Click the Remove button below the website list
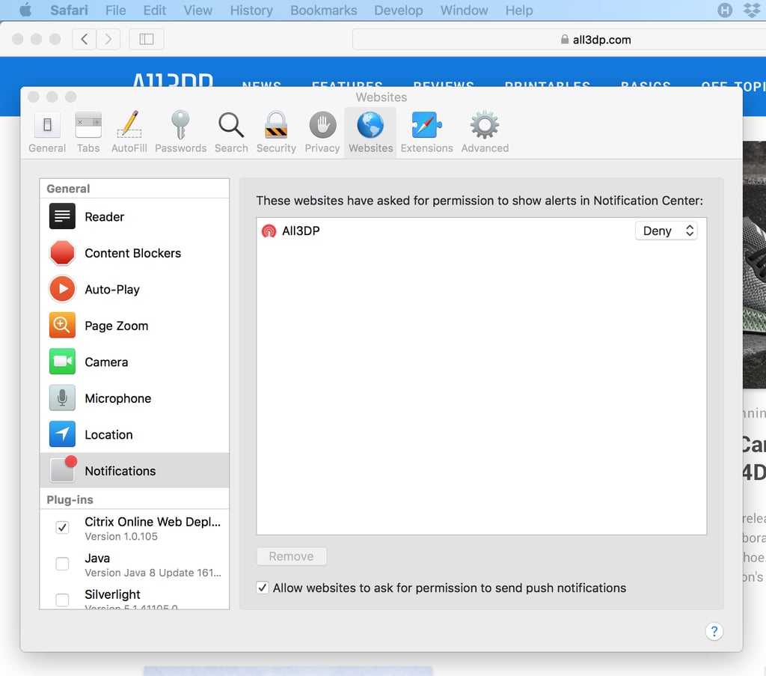The height and width of the screenshot is (676, 766). coord(291,556)
